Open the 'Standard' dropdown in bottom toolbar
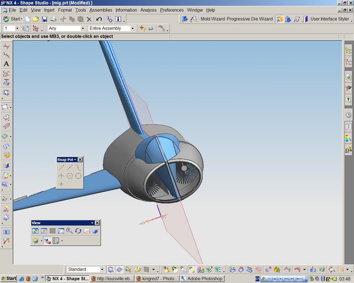Screen dimensions: 354x283 coord(102,269)
